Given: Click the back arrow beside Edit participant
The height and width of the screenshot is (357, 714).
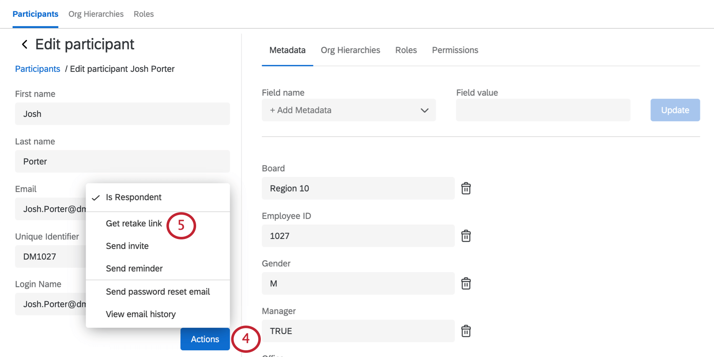Looking at the screenshot, I should tap(25, 45).
